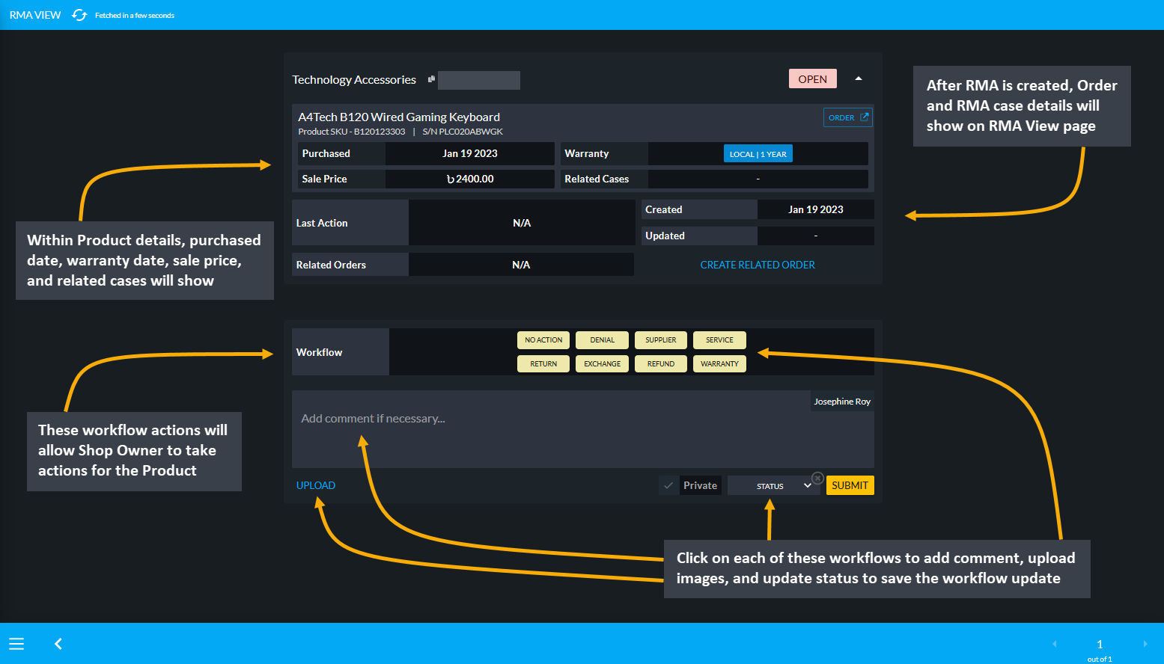Image resolution: width=1164 pixels, height=664 pixels.
Task: Click the OPEN status badge
Action: click(x=812, y=79)
